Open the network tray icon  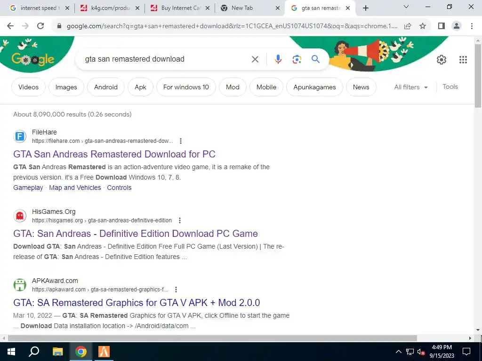tap(410, 352)
